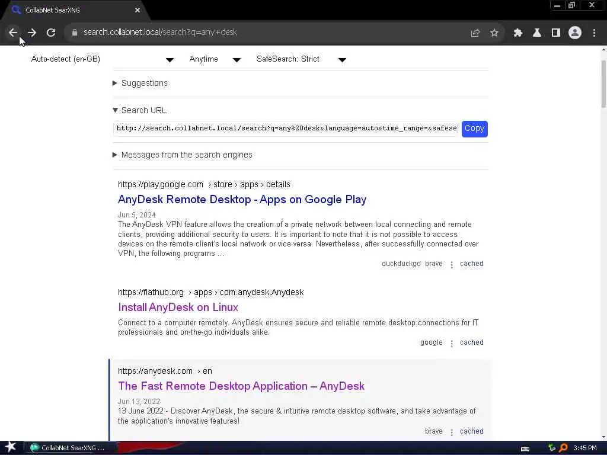Click the browser forward arrow
607x455 pixels.
tap(32, 33)
